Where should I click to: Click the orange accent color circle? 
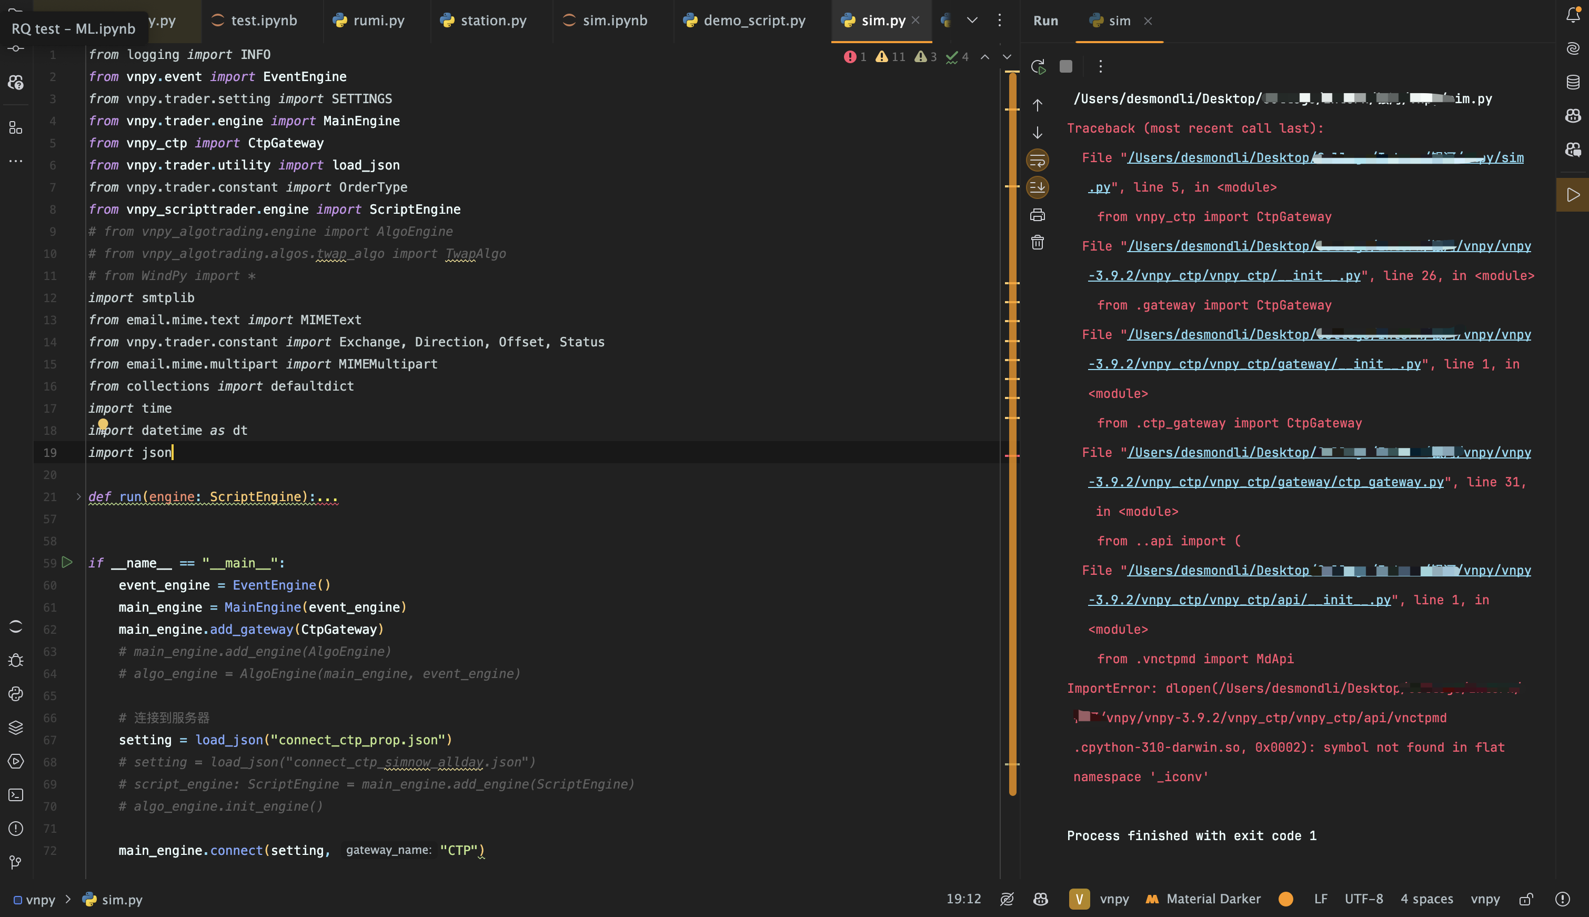click(x=1286, y=899)
